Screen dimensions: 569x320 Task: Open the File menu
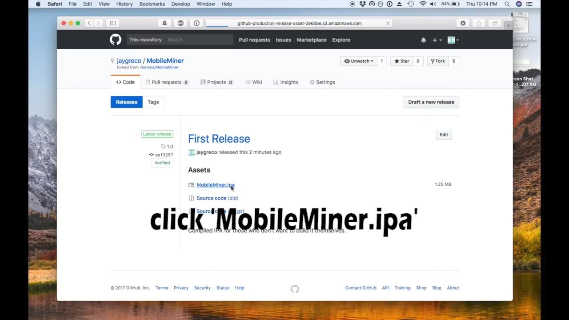coord(72,4)
